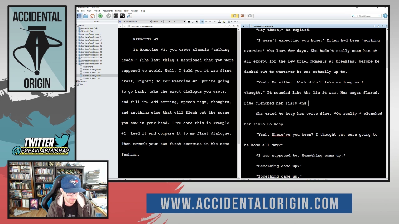The width and height of the screenshot is (399, 224).
Task: Click the Exercise 1: Response editor title
Action: (x=264, y=26)
